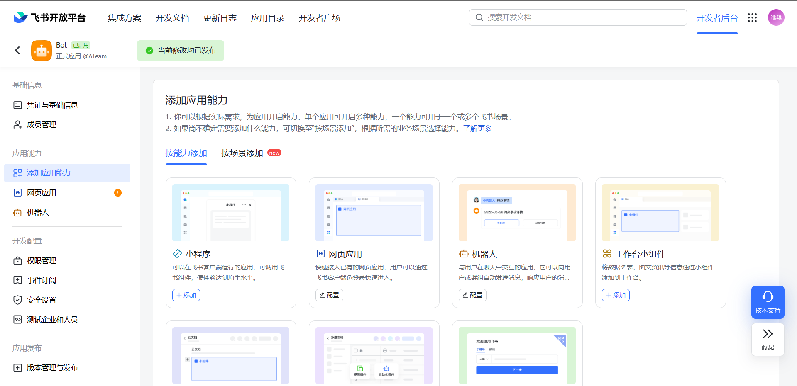Click the 安全设置 shield icon
Image resolution: width=797 pixels, height=386 pixels.
point(17,300)
